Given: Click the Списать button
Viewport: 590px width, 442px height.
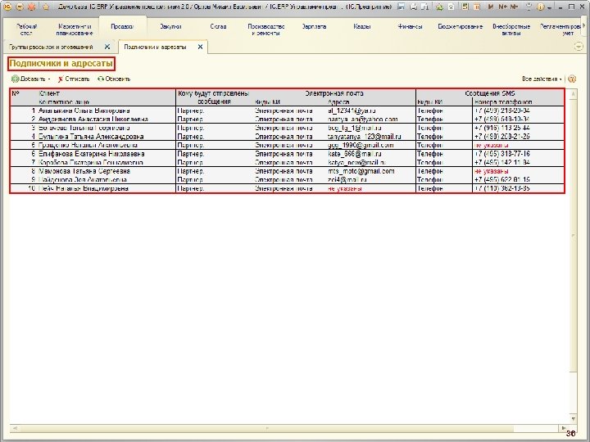Looking at the screenshot, I should click(74, 79).
